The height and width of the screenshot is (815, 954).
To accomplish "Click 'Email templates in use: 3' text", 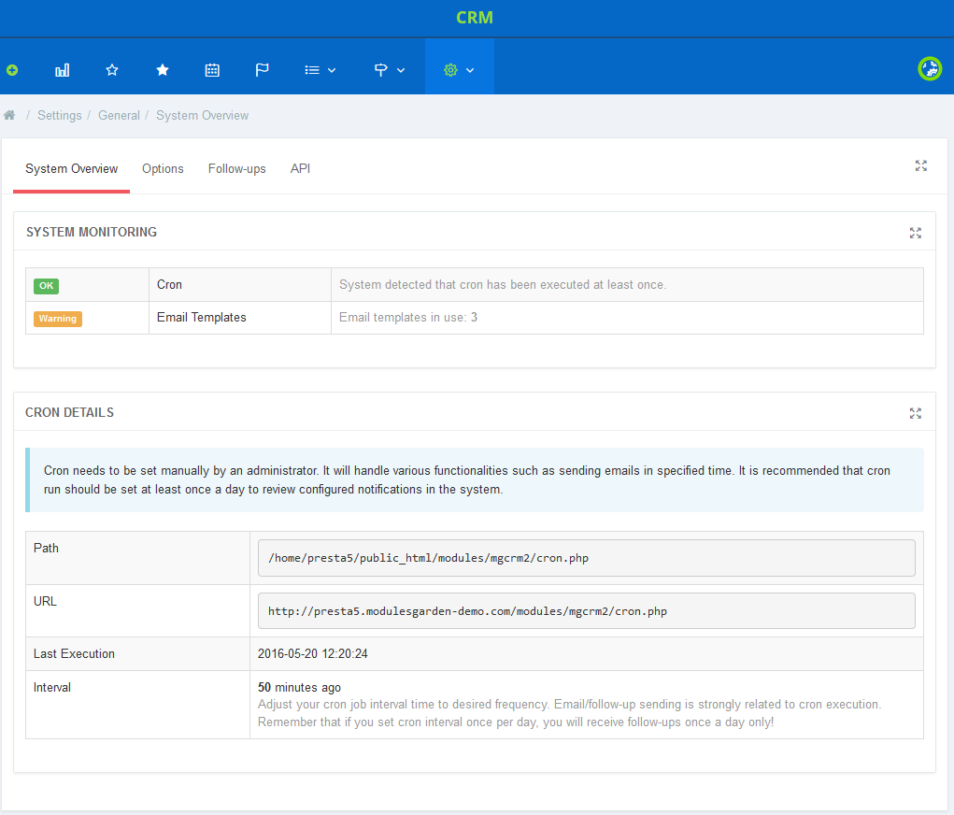I will point(408,317).
